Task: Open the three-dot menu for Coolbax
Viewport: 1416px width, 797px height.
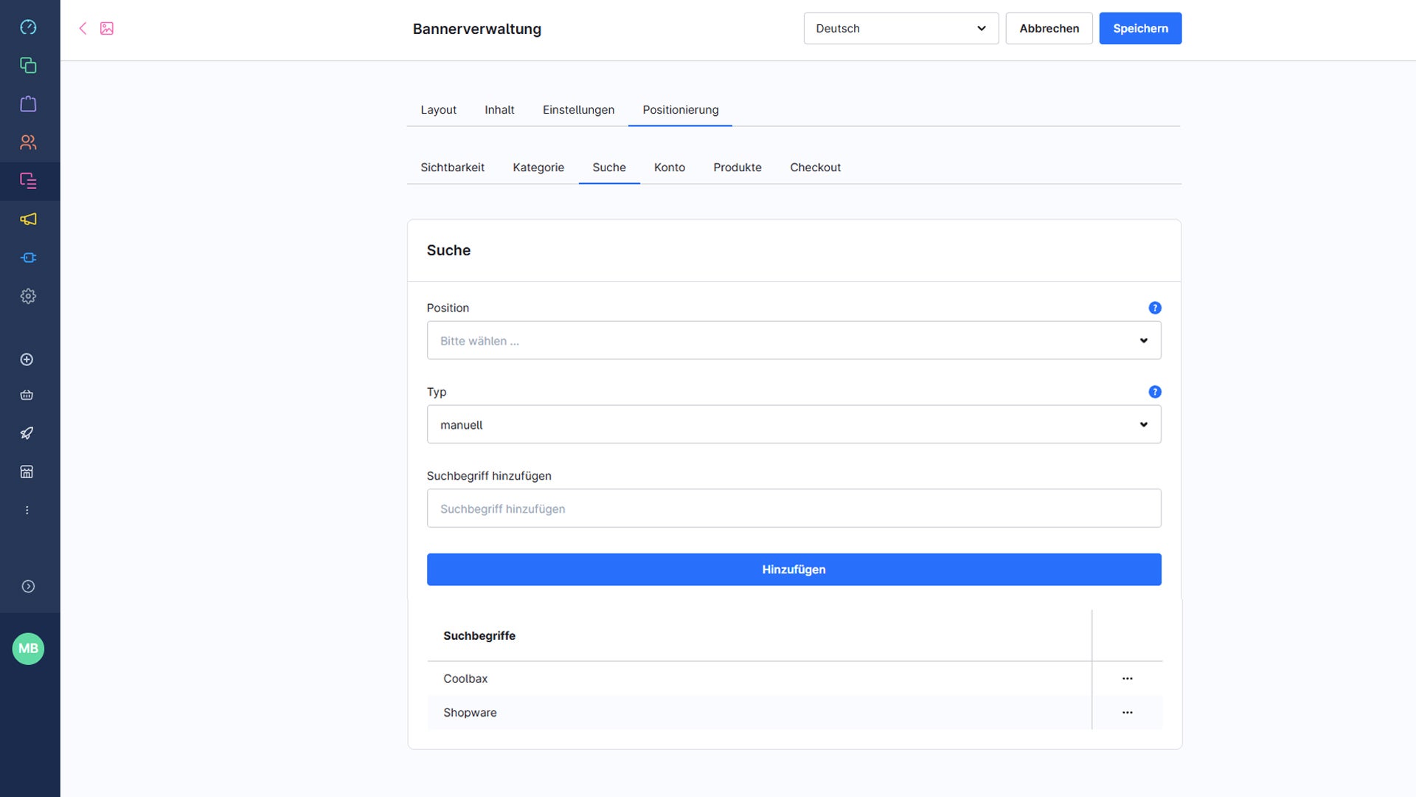Action: (1127, 678)
